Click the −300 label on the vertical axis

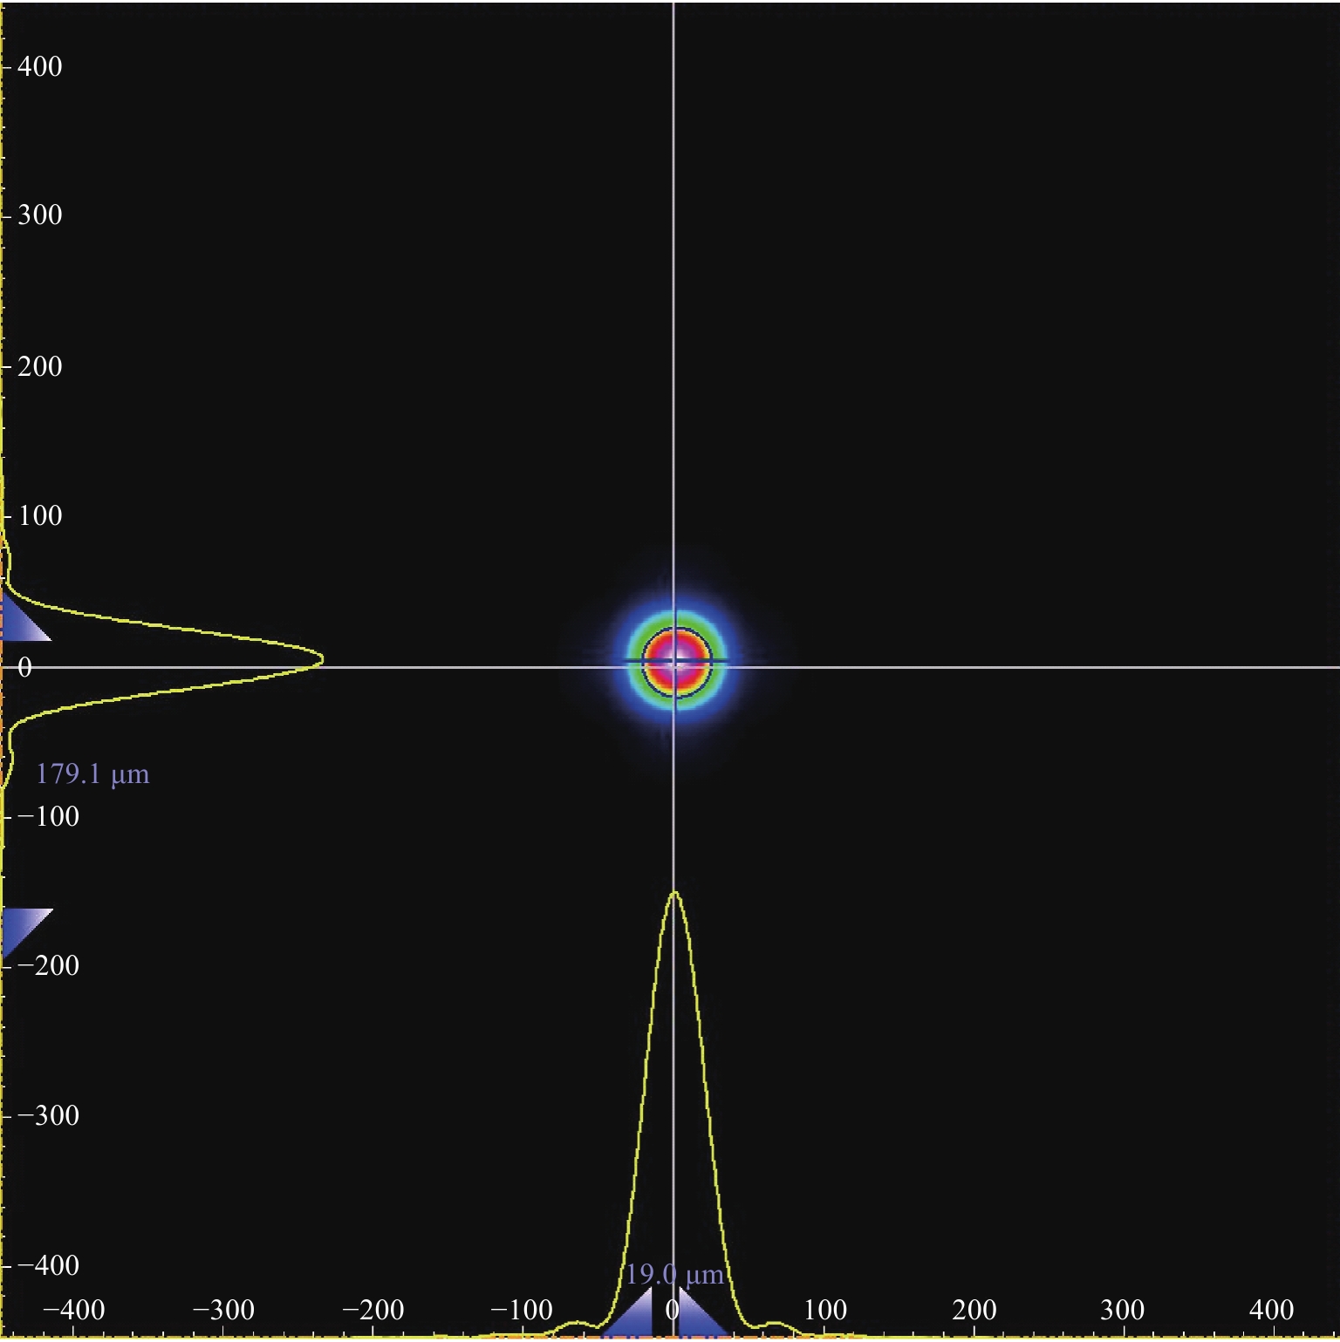(x=49, y=1115)
